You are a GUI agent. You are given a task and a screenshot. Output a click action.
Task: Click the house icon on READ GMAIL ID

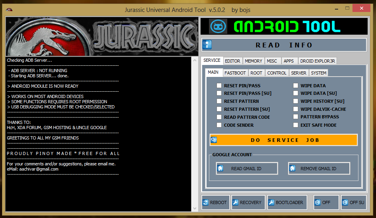coord(220,169)
